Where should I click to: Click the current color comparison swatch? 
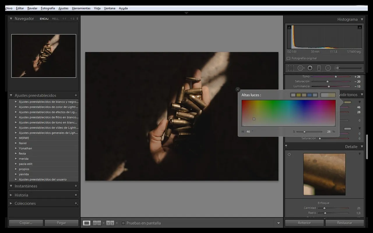point(328,95)
